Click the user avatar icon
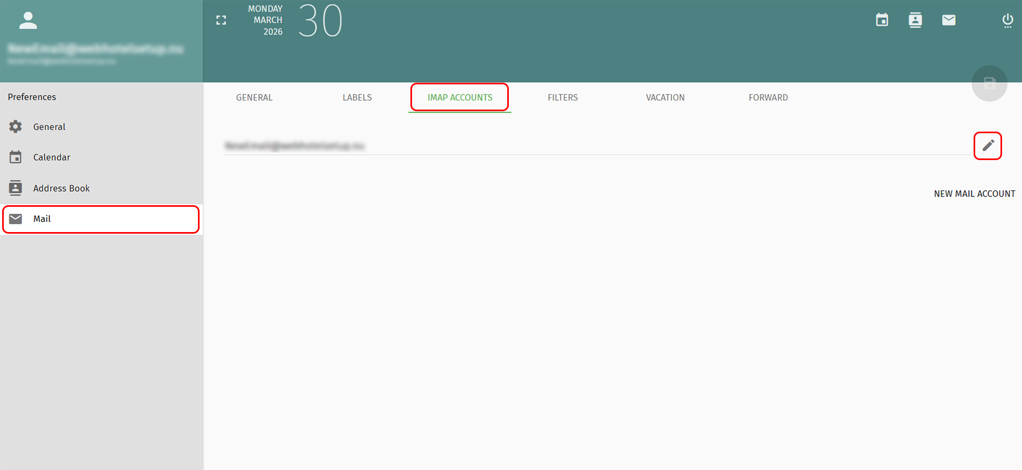Viewport: 1022px width, 470px height. (28, 20)
